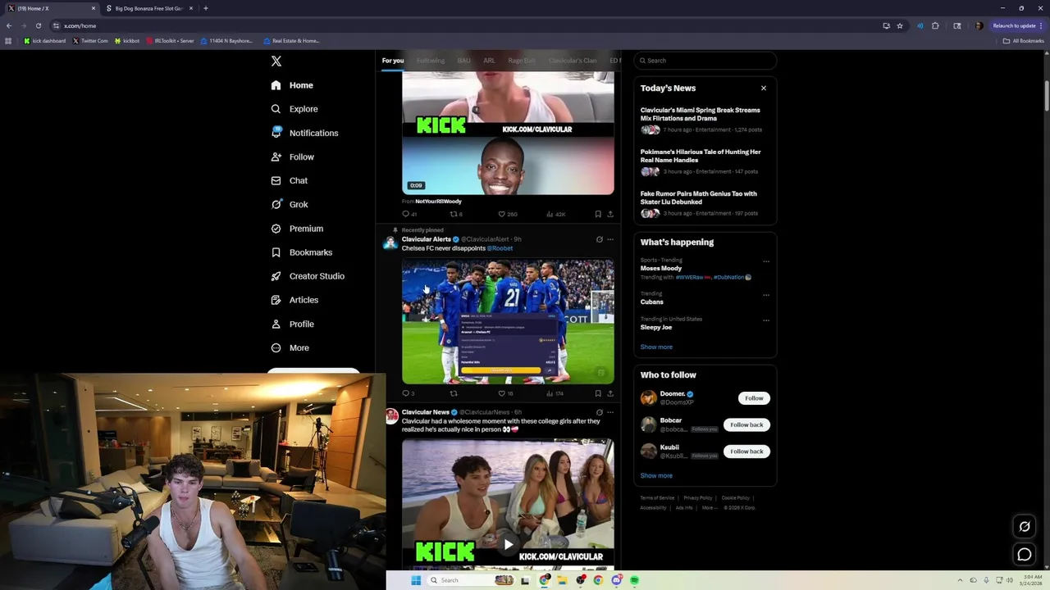The width and height of the screenshot is (1050, 590).
Task: Switch to Big Dog Bonanza browser tab
Action: pos(148,8)
